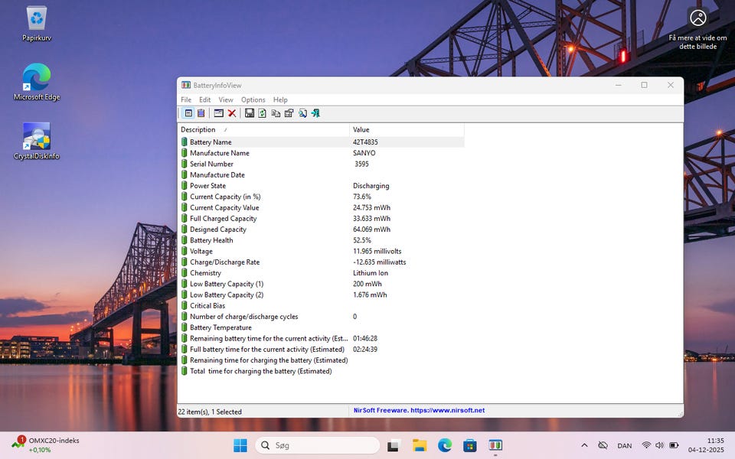Image resolution: width=735 pixels, height=459 pixels.
Task: Refresh battery data via toolbar icon
Action: [x=262, y=113]
